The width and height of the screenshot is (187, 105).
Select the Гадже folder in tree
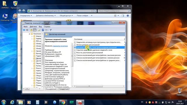pos(37,56)
